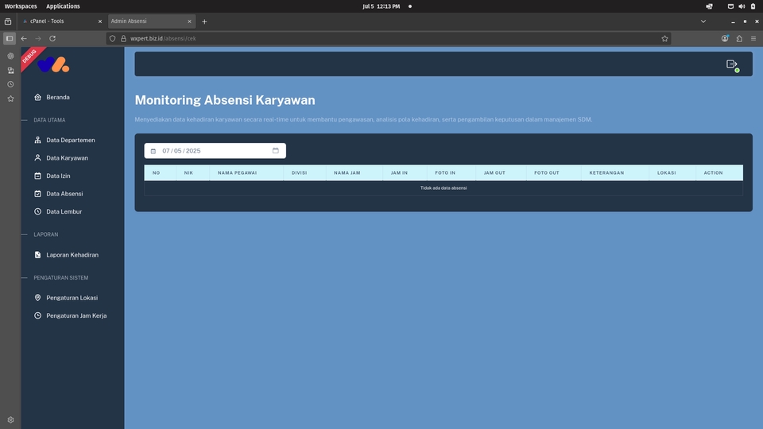
Task: Open a new browser tab
Action: pos(204,21)
